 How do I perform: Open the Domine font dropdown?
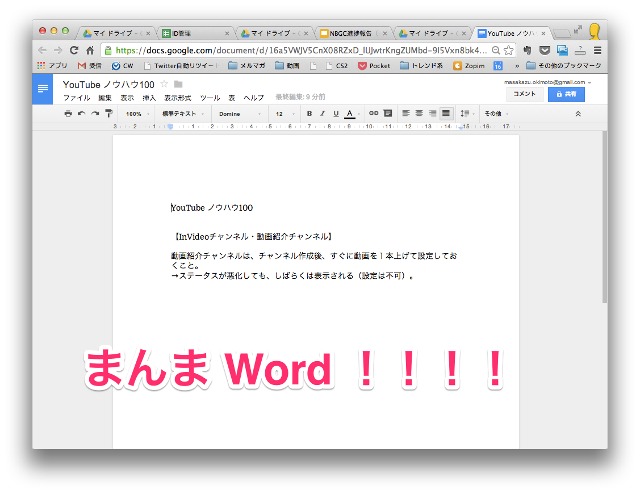tap(240, 114)
